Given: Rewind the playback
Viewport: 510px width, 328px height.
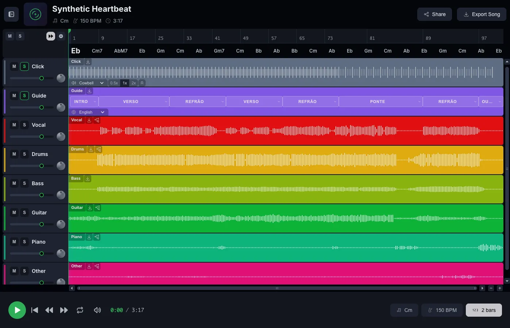Looking at the screenshot, I should pyautogui.click(x=49, y=310).
